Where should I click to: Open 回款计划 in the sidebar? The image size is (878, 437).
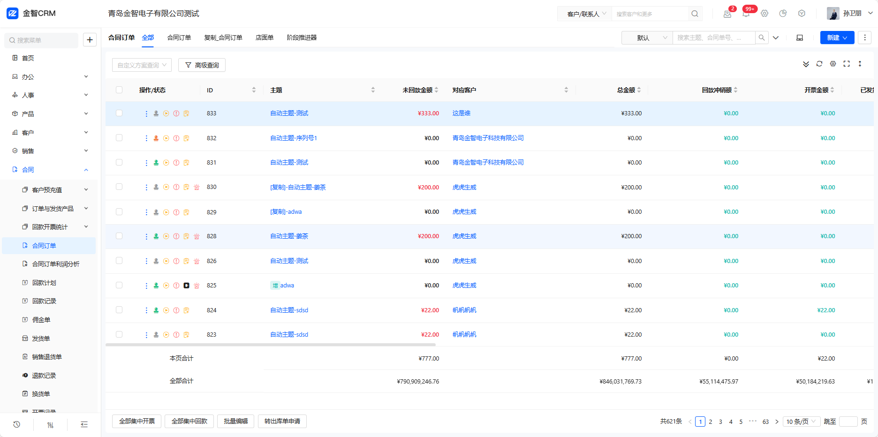click(44, 283)
